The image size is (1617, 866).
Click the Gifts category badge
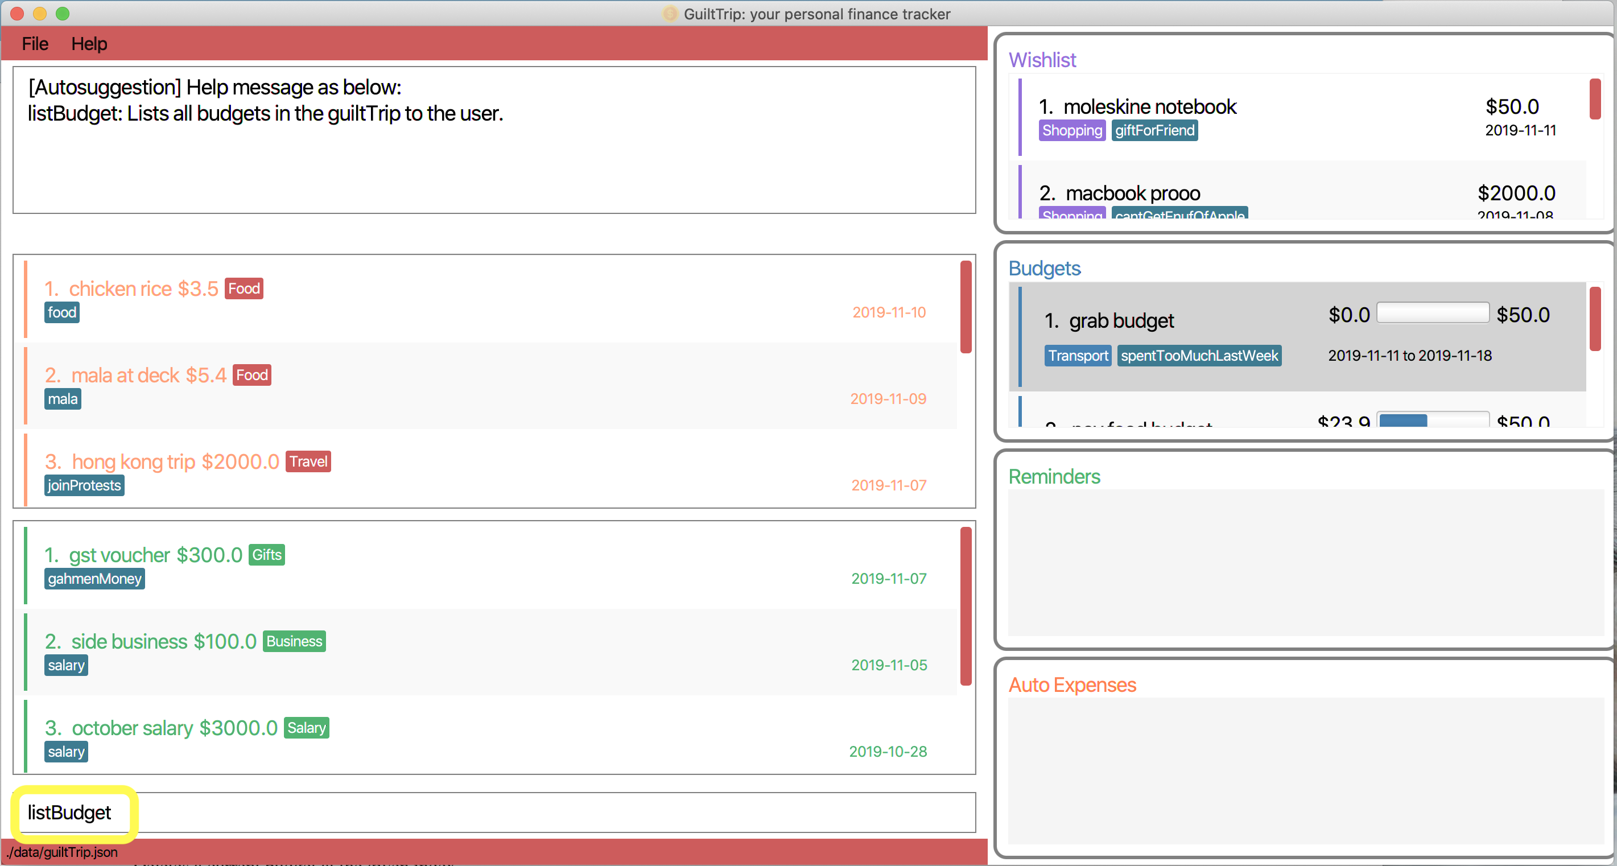pyautogui.click(x=267, y=555)
